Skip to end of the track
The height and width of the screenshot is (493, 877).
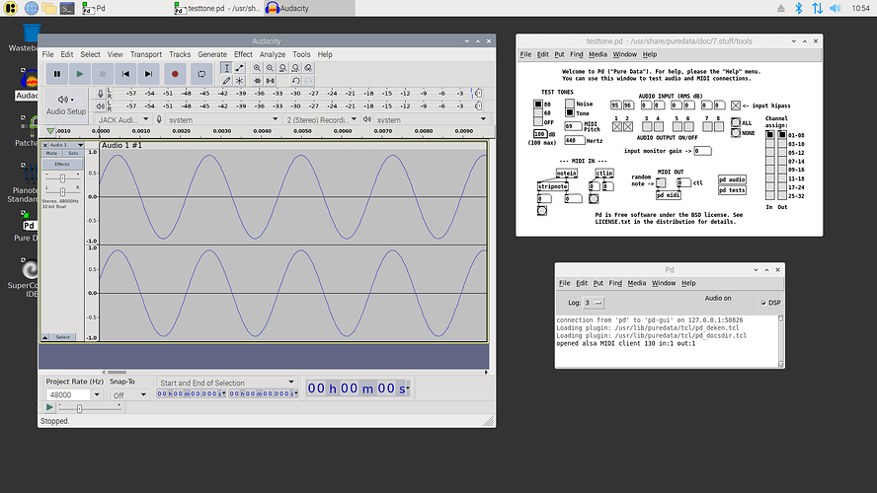pyautogui.click(x=148, y=74)
